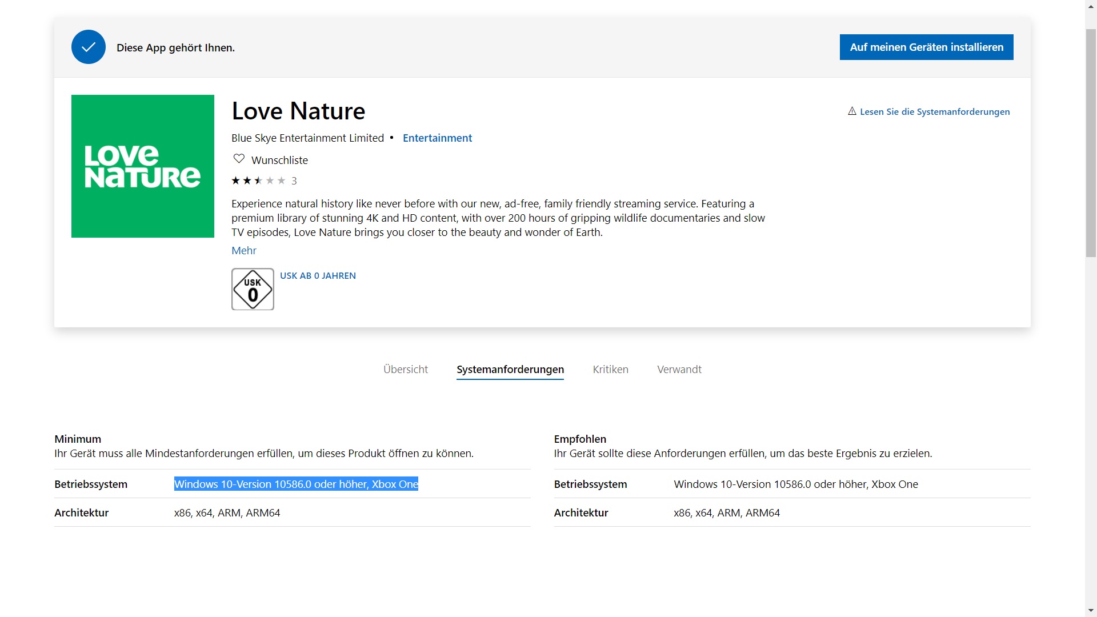Click the star rating display
Image resolution: width=1097 pixels, height=617 pixels.
[258, 181]
